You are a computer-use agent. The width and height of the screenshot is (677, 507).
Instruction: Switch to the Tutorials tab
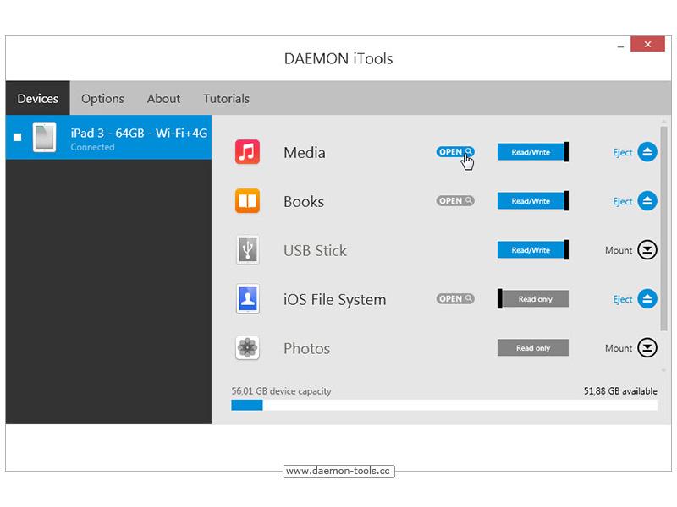click(x=226, y=98)
